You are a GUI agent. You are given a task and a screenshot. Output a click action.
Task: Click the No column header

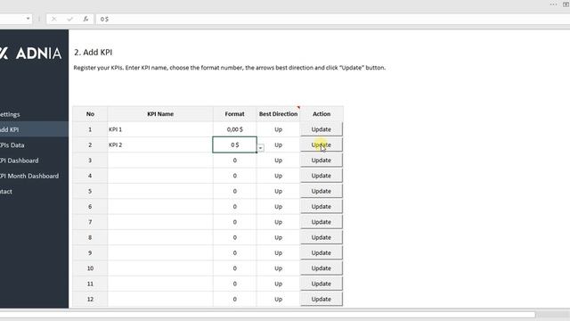[90, 114]
